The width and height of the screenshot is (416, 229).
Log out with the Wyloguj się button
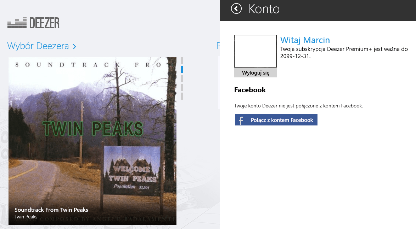[x=255, y=72]
